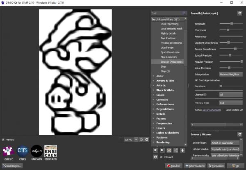
Task: Open the Interpolation Nearest Neighbor dropdown
Action: [x=231, y=75]
